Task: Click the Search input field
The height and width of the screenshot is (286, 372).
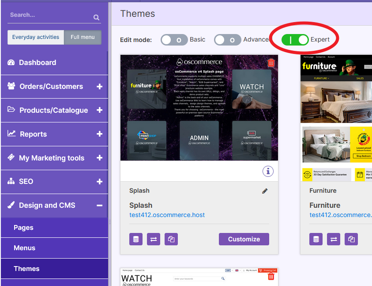Action: tap(49, 15)
